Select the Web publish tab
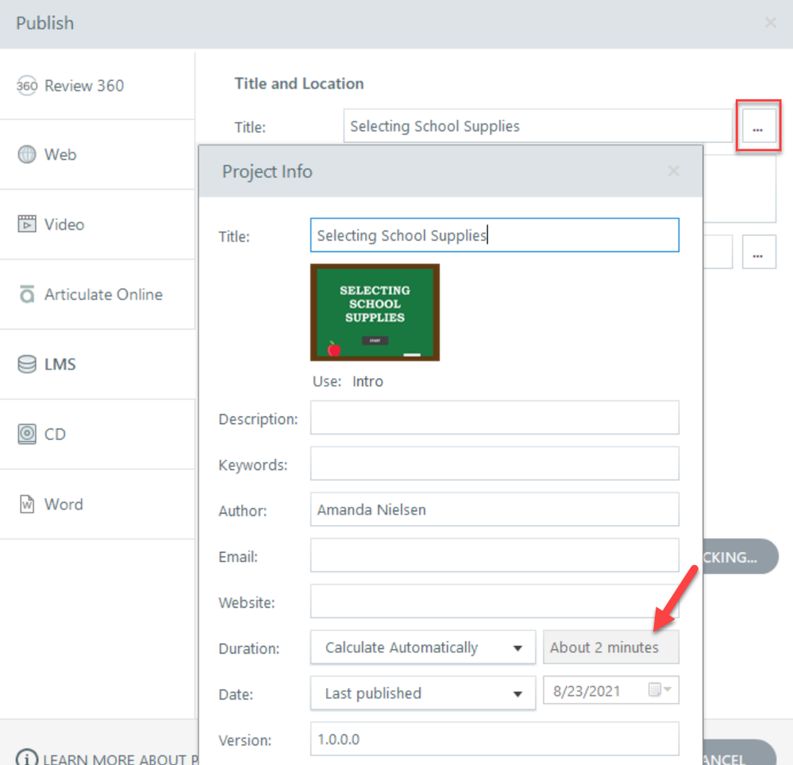The height and width of the screenshot is (765, 793). click(97, 154)
